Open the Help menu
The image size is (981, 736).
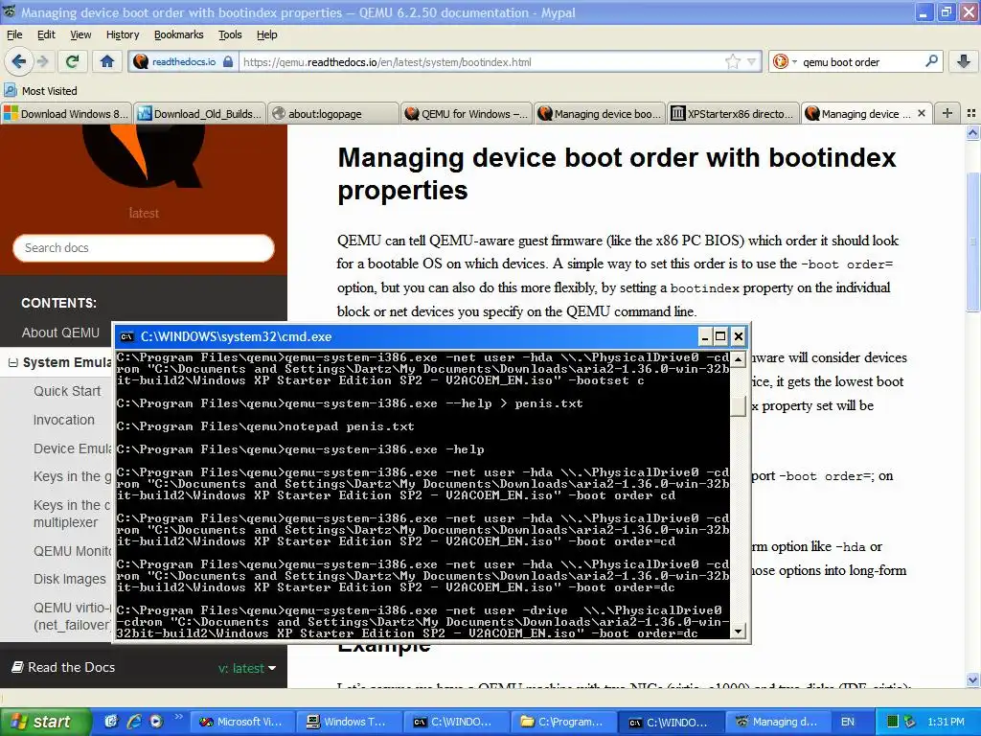(x=266, y=34)
